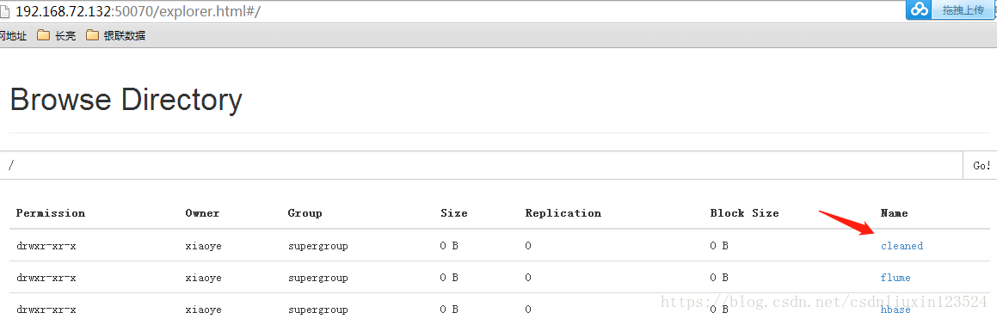Click the size value in flume row

449,278
